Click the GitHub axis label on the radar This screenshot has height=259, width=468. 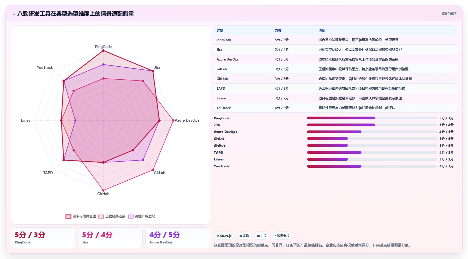(x=103, y=194)
